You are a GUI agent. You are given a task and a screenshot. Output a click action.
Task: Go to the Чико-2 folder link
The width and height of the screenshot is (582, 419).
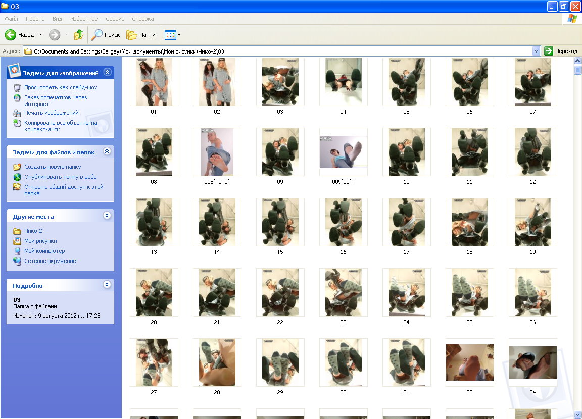click(33, 231)
